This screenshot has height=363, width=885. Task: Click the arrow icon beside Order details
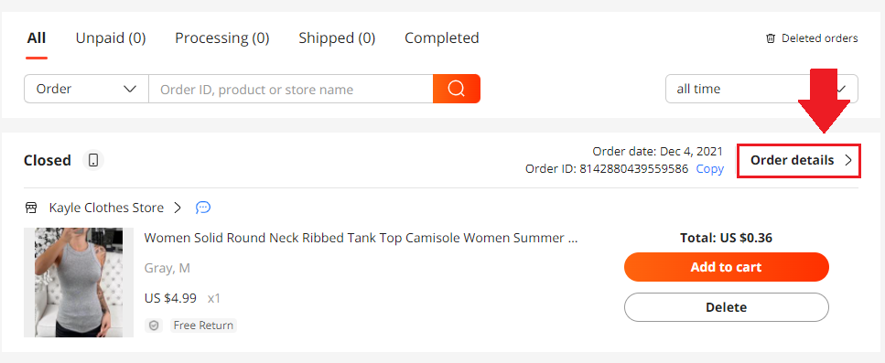point(847,160)
